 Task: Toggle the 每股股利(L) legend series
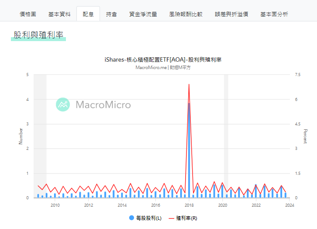click(x=145, y=218)
